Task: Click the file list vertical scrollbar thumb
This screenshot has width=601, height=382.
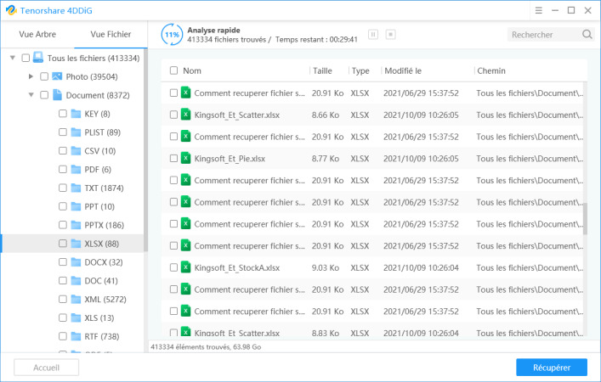Action: click(x=585, y=218)
